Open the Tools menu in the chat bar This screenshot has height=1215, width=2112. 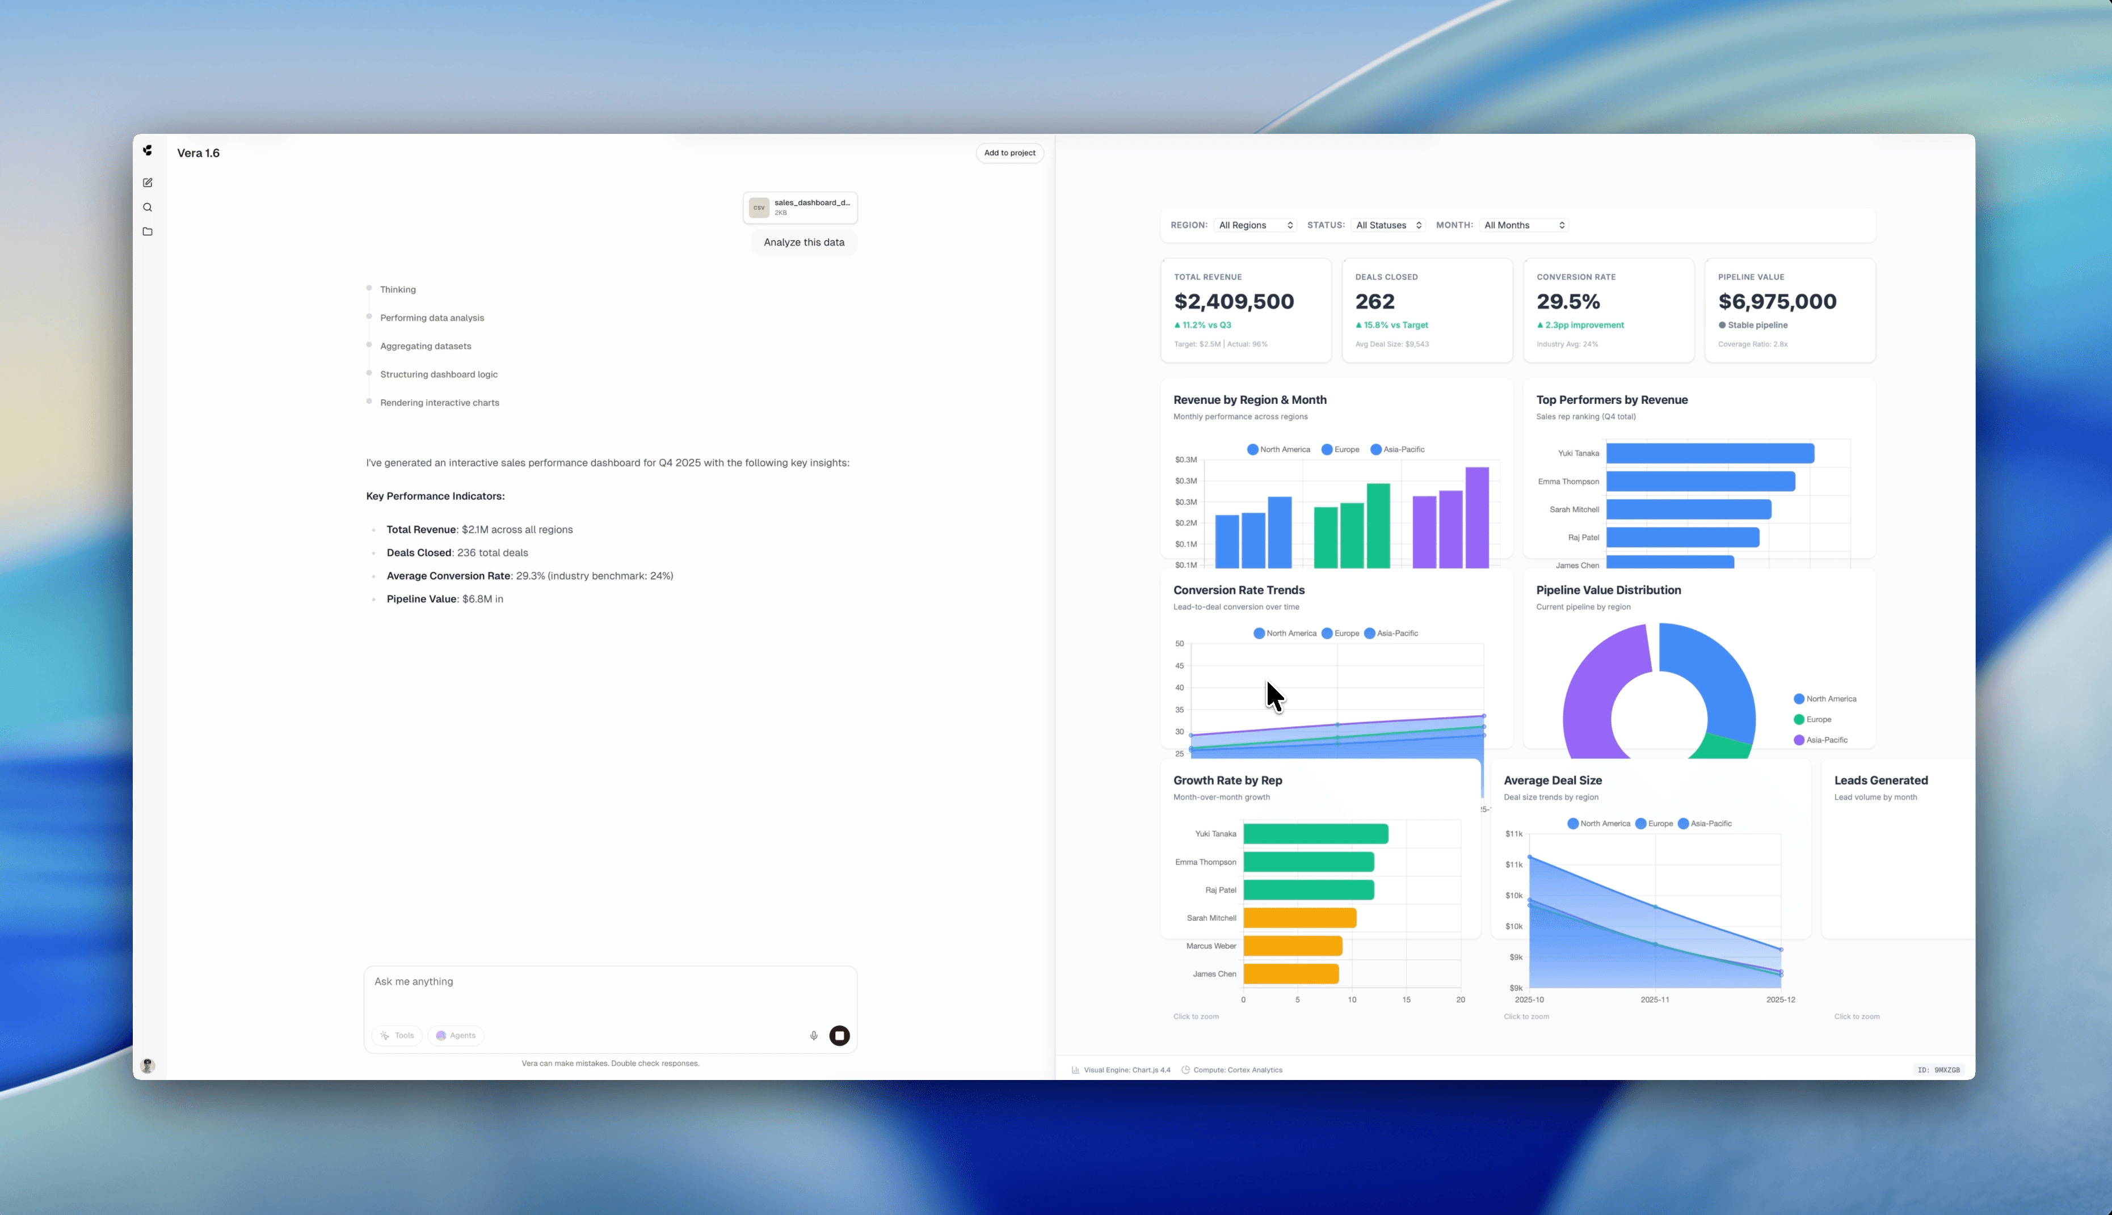(x=397, y=1035)
